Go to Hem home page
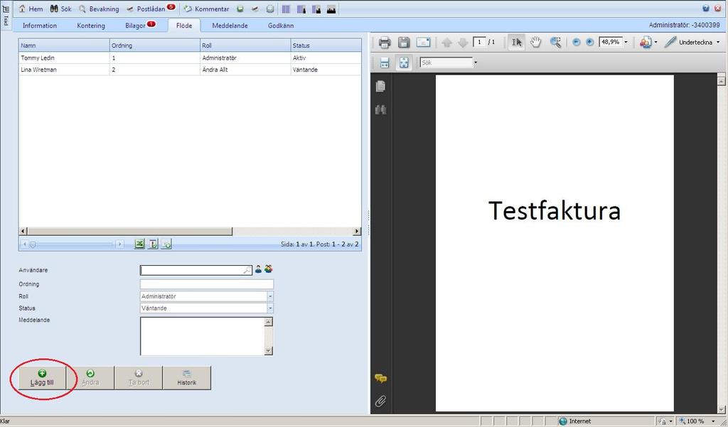728x427 pixels. click(31, 9)
